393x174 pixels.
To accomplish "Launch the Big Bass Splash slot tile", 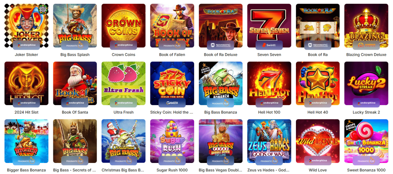I will [75, 26].
